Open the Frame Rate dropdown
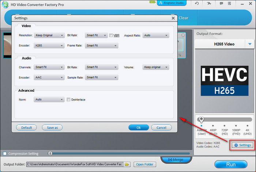The image size is (256, 172). [x=101, y=46]
